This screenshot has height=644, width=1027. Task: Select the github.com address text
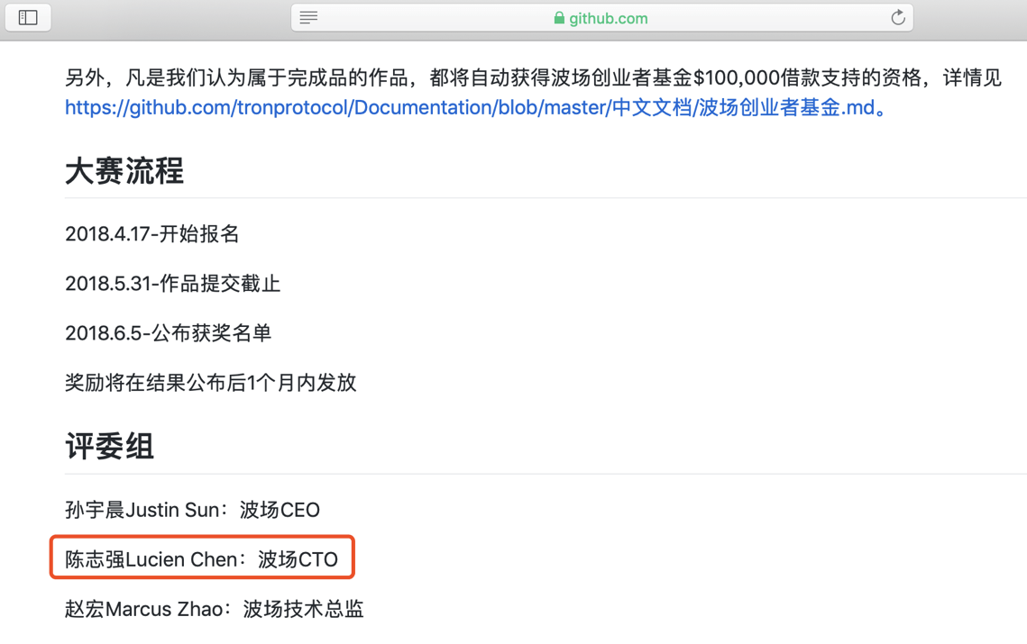[x=609, y=18]
